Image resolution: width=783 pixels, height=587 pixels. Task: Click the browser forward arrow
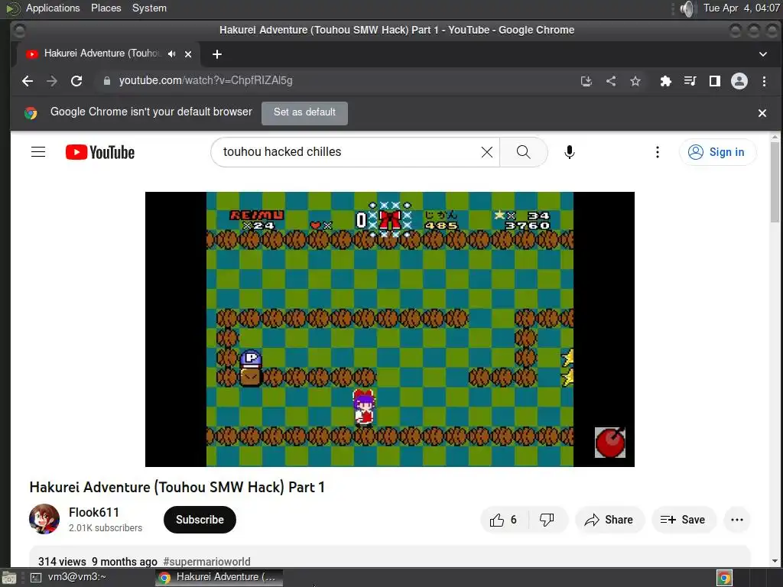pos(52,81)
